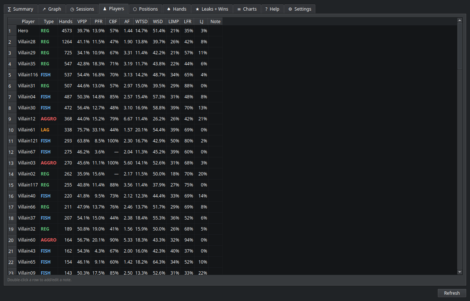Click the vertical scrollbar thumb
This screenshot has height=301, width=470.
460,46
